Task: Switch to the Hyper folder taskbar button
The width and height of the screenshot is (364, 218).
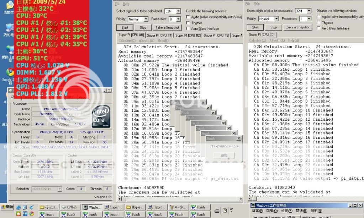Action: [x=135, y=207]
